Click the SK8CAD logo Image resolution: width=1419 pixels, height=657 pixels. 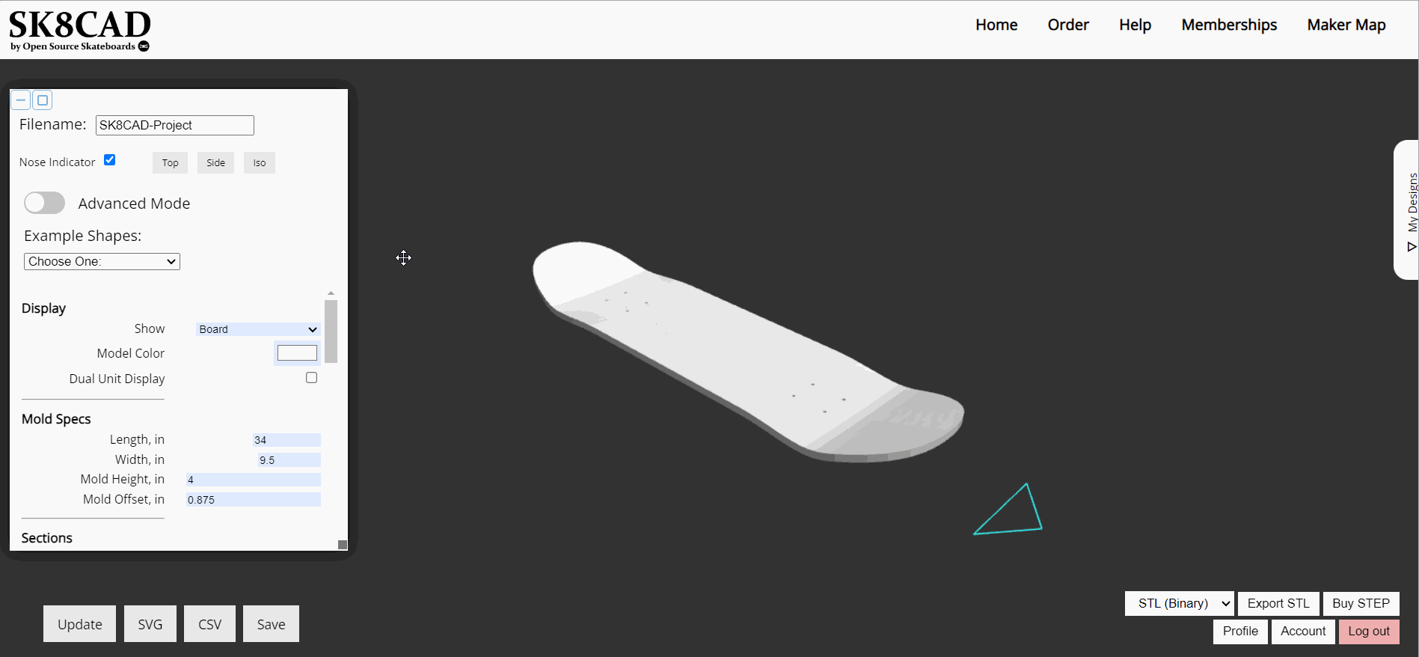[x=79, y=31]
